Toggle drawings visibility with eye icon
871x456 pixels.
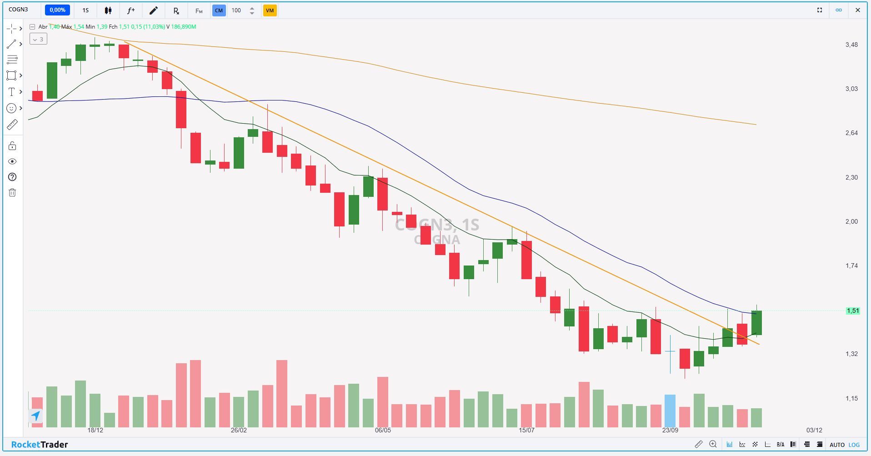[12, 161]
